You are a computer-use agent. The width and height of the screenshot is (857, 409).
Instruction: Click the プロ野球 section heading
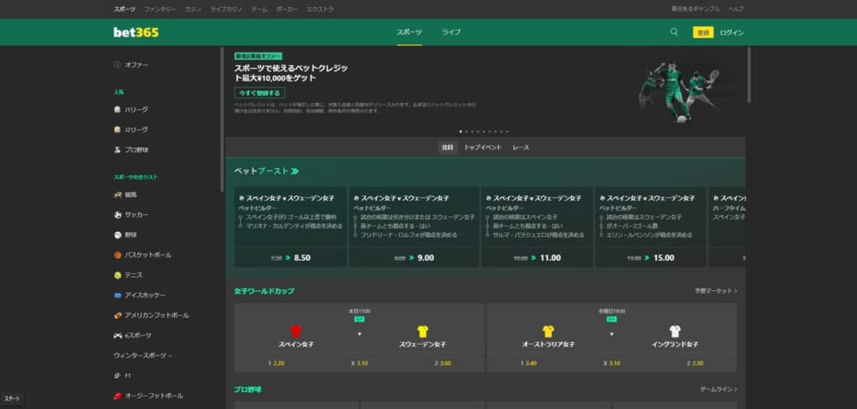(248, 389)
